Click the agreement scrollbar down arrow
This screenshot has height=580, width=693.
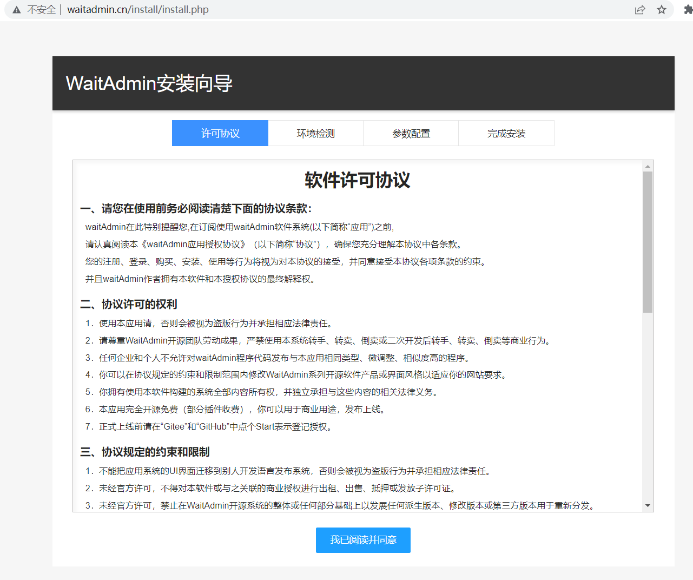648,506
